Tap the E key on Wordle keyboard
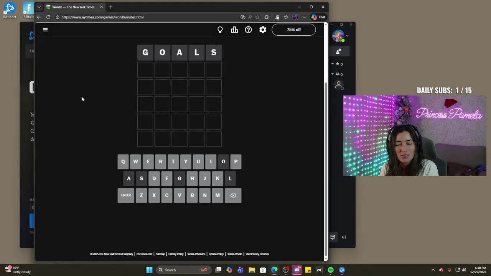491x276 pixels. [x=148, y=161]
